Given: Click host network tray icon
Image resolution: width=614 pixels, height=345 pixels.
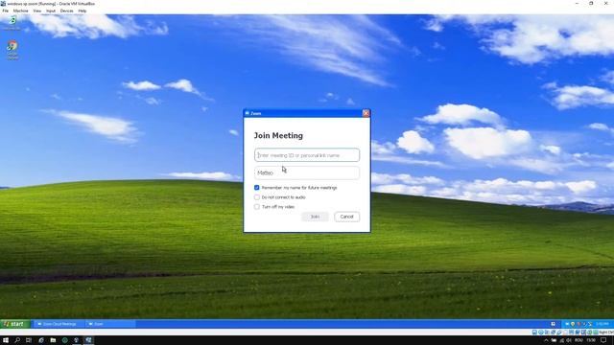Looking at the screenshot, I should [562, 341].
